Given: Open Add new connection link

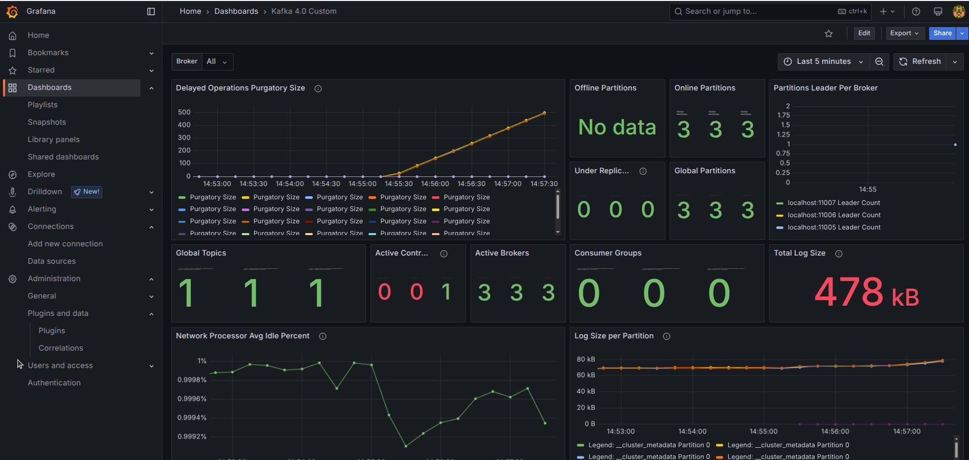Looking at the screenshot, I should (65, 244).
